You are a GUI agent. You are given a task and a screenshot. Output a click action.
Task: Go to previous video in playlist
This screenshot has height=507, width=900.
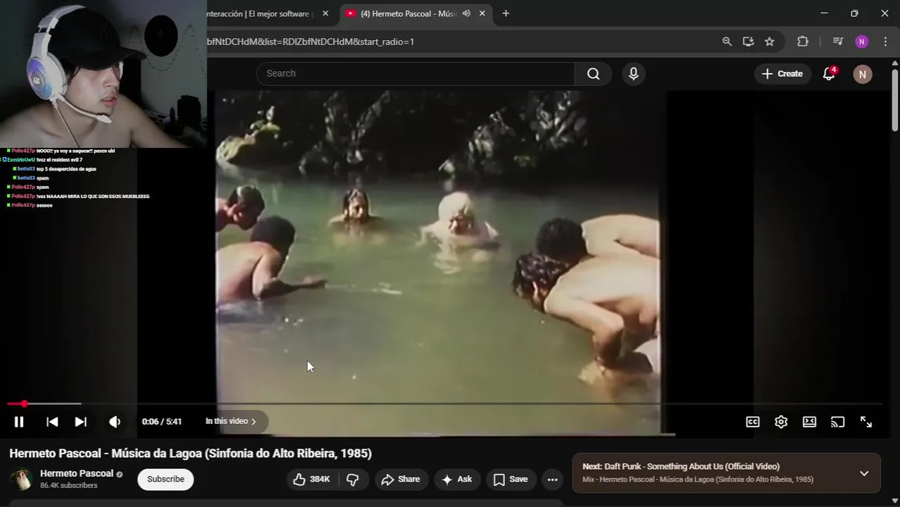(52, 422)
